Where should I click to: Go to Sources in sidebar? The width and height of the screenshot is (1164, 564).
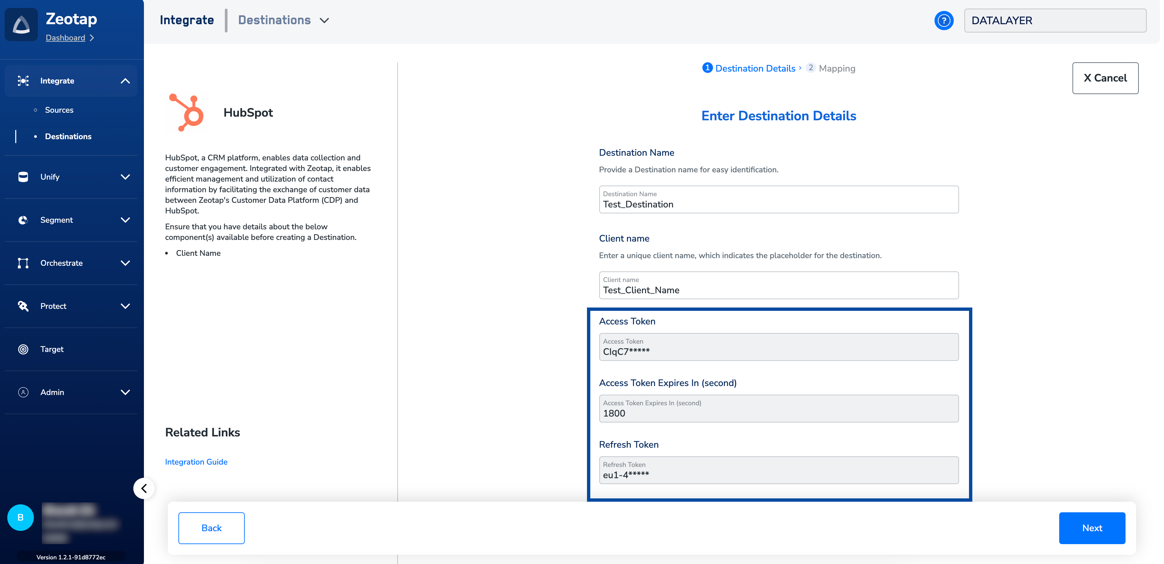coord(59,110)
